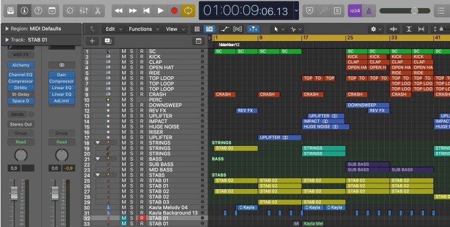The image size is (450, 227).
Task: Click the timecode display 01:00:09:06.13
Action: coord(246,11)
